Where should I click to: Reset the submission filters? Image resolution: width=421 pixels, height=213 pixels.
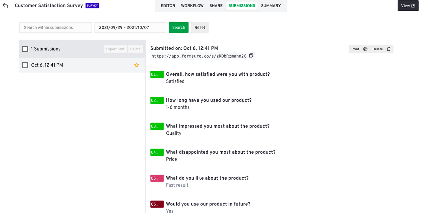click(200, 28)
